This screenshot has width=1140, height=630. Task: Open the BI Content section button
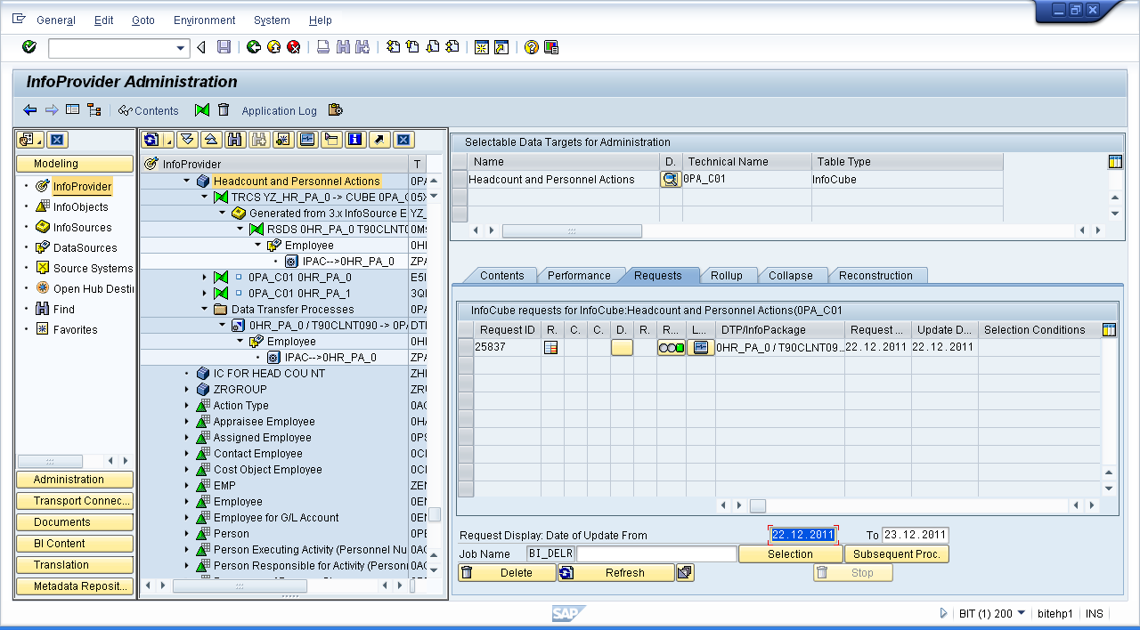[75, 544]
